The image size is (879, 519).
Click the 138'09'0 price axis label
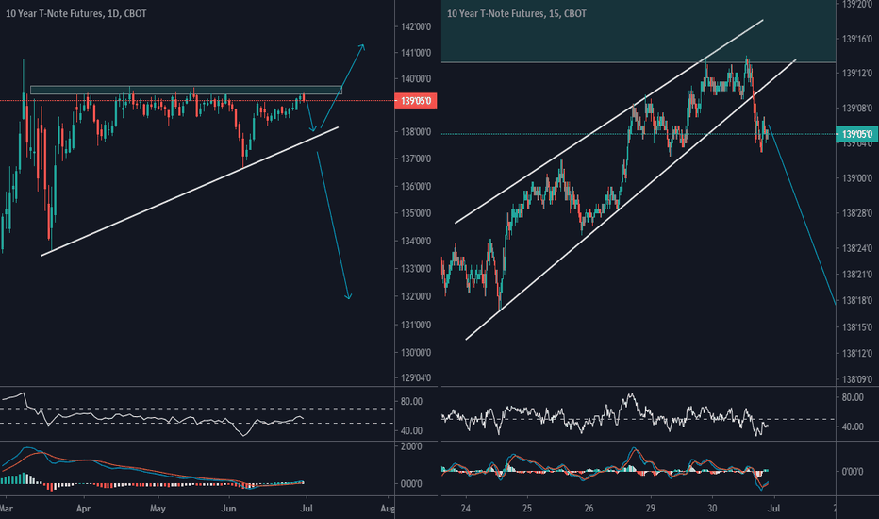click(857, 380)
